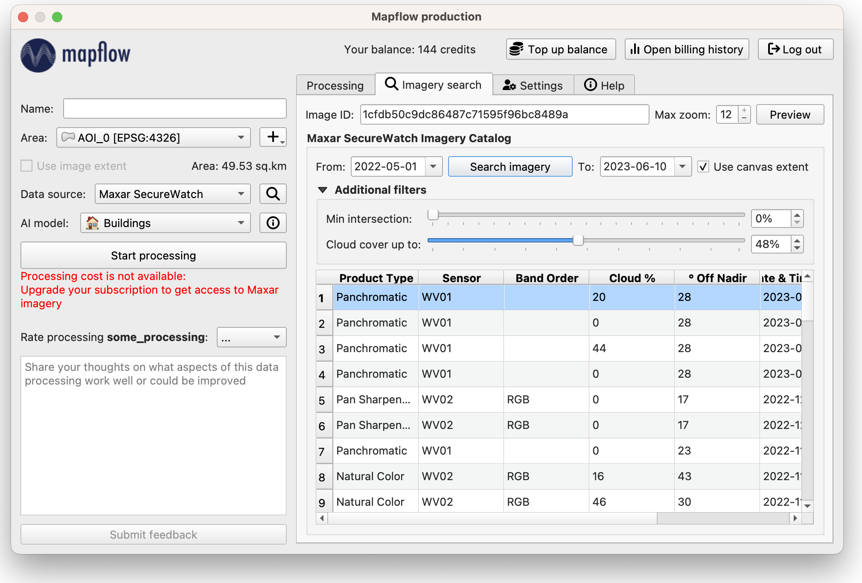862x583 pixels.
Task: Click Top up balance button
Action: 561,50
